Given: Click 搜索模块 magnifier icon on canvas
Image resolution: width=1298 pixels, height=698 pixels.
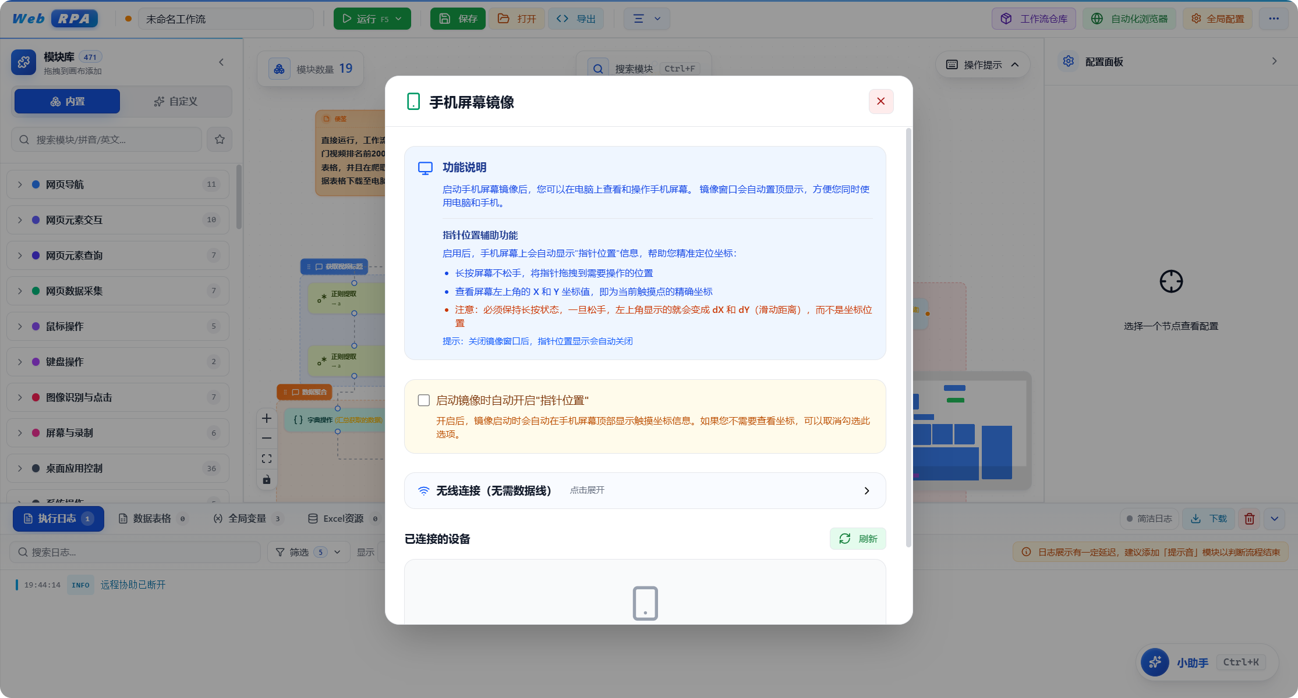Looking at the screenshot, I should pyautogui.click(x=598, y=69).
